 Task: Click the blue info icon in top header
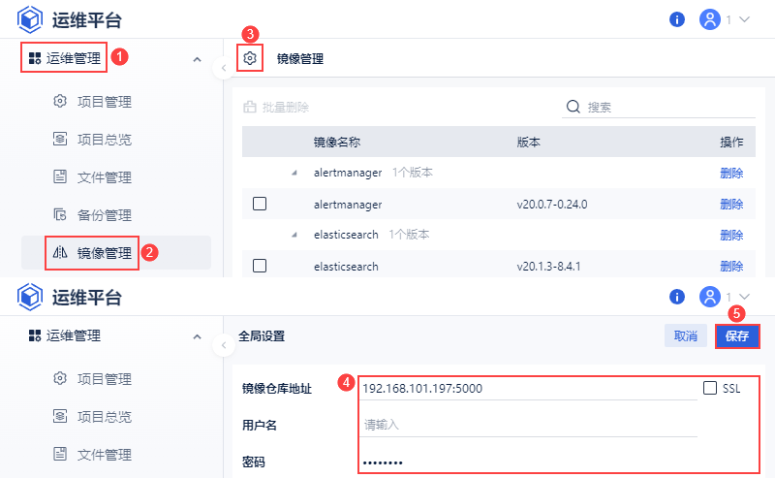tap(677, 19)
